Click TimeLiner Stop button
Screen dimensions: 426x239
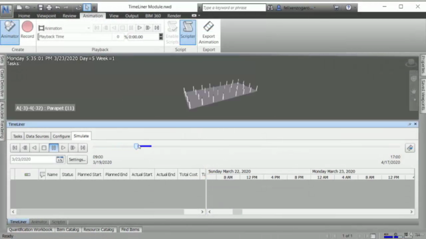tap(44, 147)
